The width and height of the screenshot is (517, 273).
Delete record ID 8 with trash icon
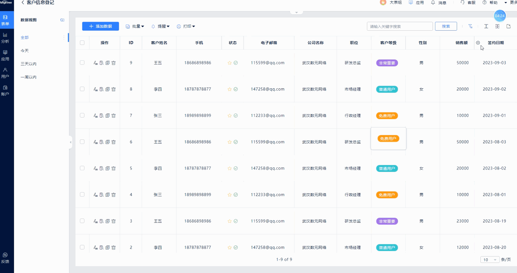114,89
